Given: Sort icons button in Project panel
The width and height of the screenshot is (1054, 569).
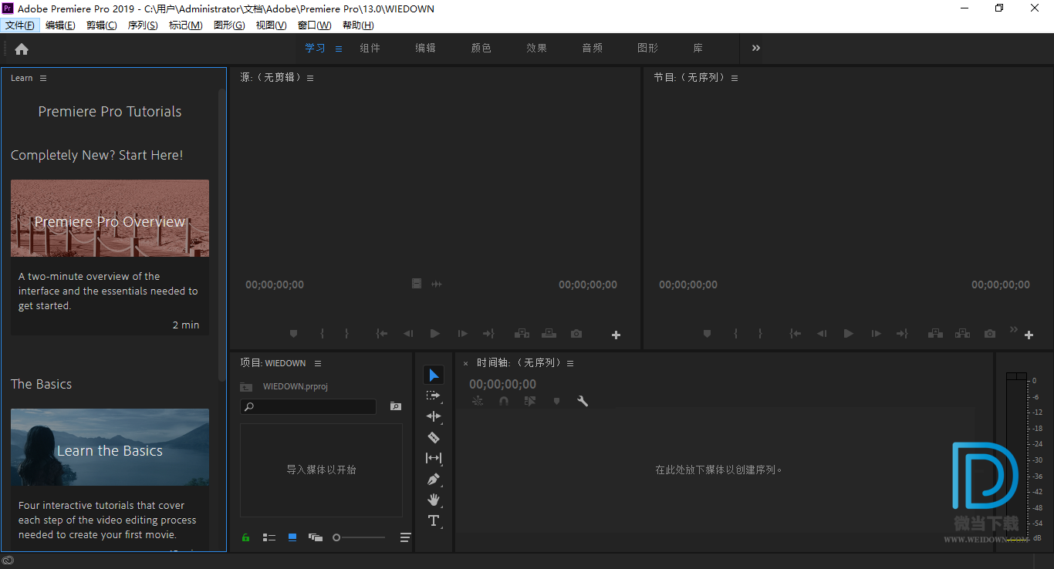Looking at the screenshot, I should coord(406,537).
